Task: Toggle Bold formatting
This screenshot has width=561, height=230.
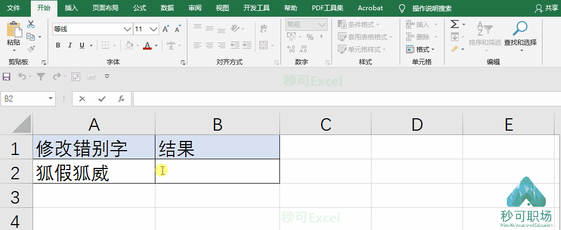Action: (x=58, y=45)
